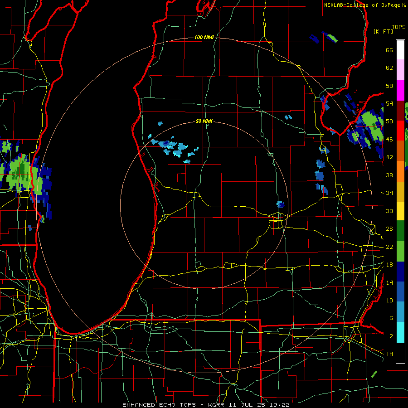Click the legend value '46'
The height and width of the screenshot is (408, 408).
tap(389, 140)
